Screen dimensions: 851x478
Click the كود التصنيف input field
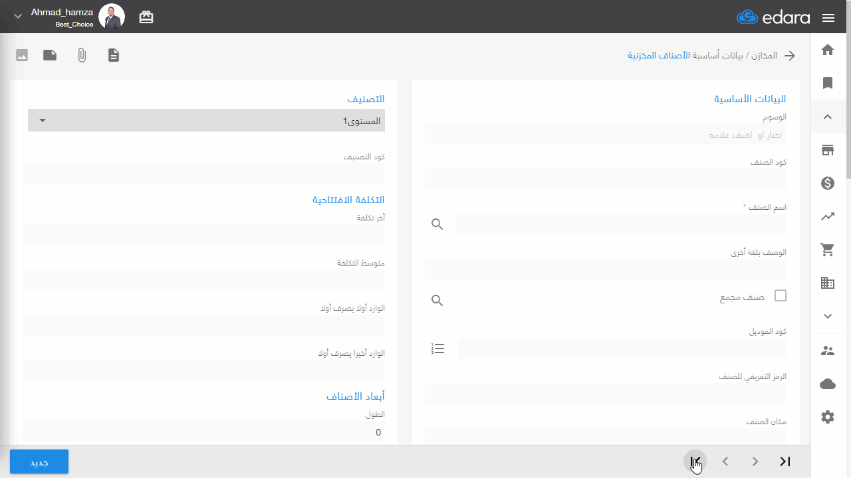204,173
